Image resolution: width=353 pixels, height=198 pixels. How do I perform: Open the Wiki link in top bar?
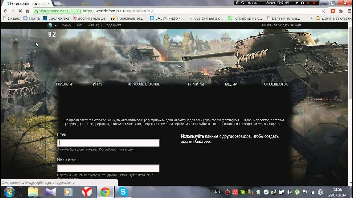(79, 25)
